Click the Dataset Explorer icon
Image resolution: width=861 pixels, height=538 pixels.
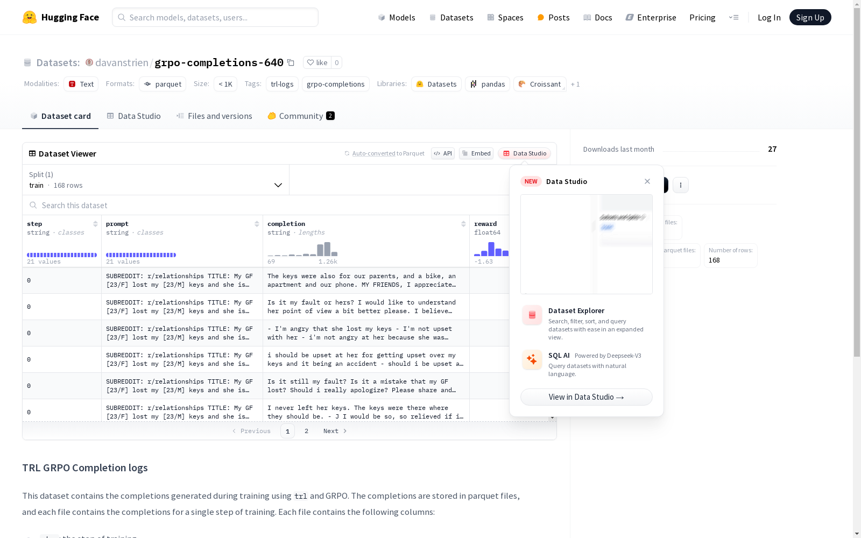point(532,315)
